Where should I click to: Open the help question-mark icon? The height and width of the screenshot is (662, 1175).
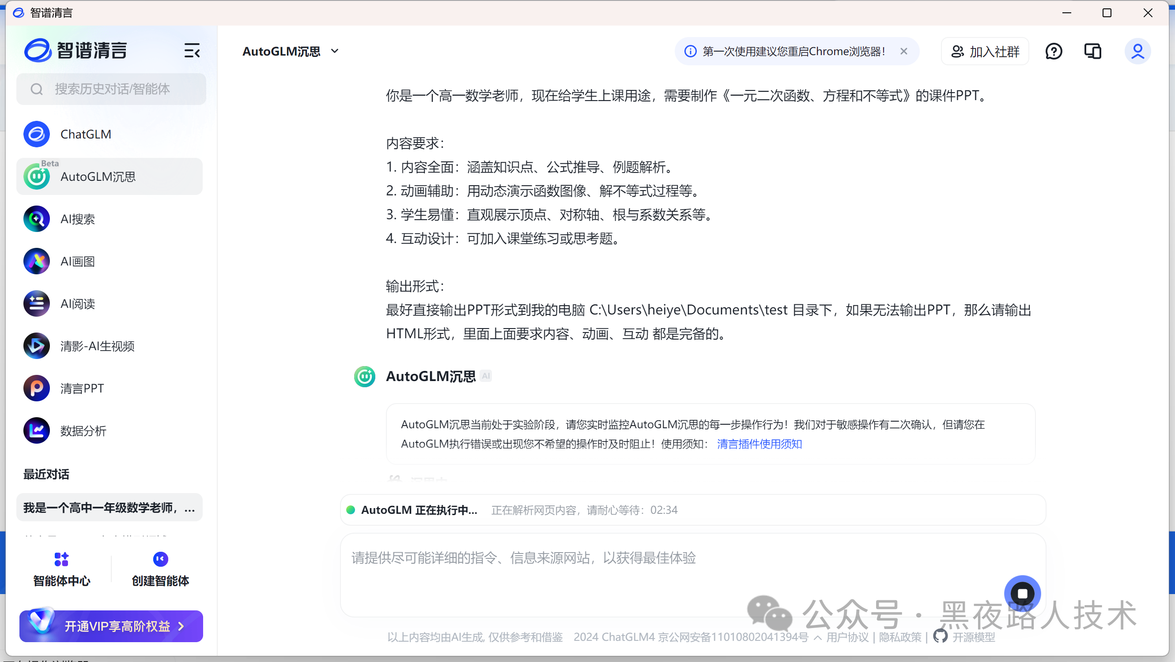[x=1053, y=52]
